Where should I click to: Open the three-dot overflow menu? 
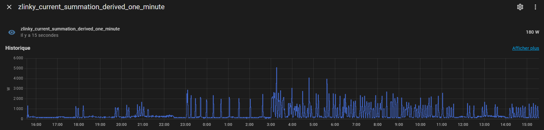click(x=535, y=7)
